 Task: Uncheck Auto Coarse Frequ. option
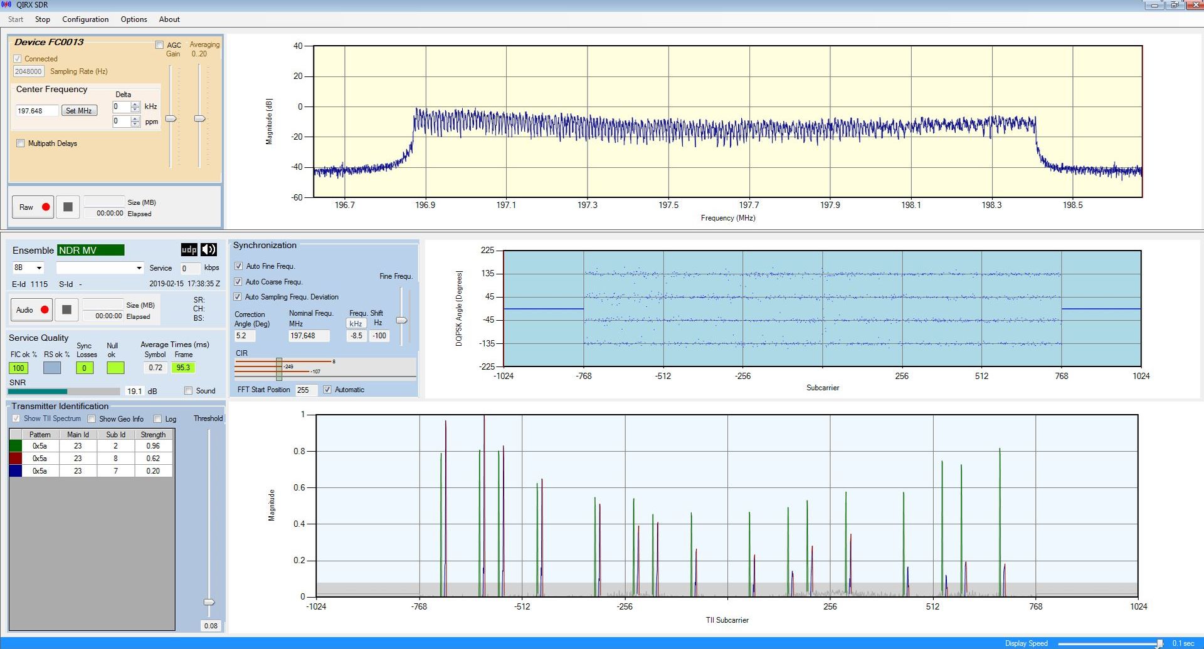(x=238, y=282)
